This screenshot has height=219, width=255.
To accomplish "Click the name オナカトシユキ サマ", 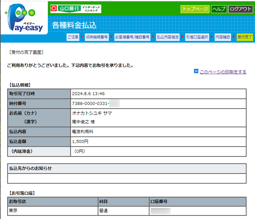I will (x=92, y=113).
